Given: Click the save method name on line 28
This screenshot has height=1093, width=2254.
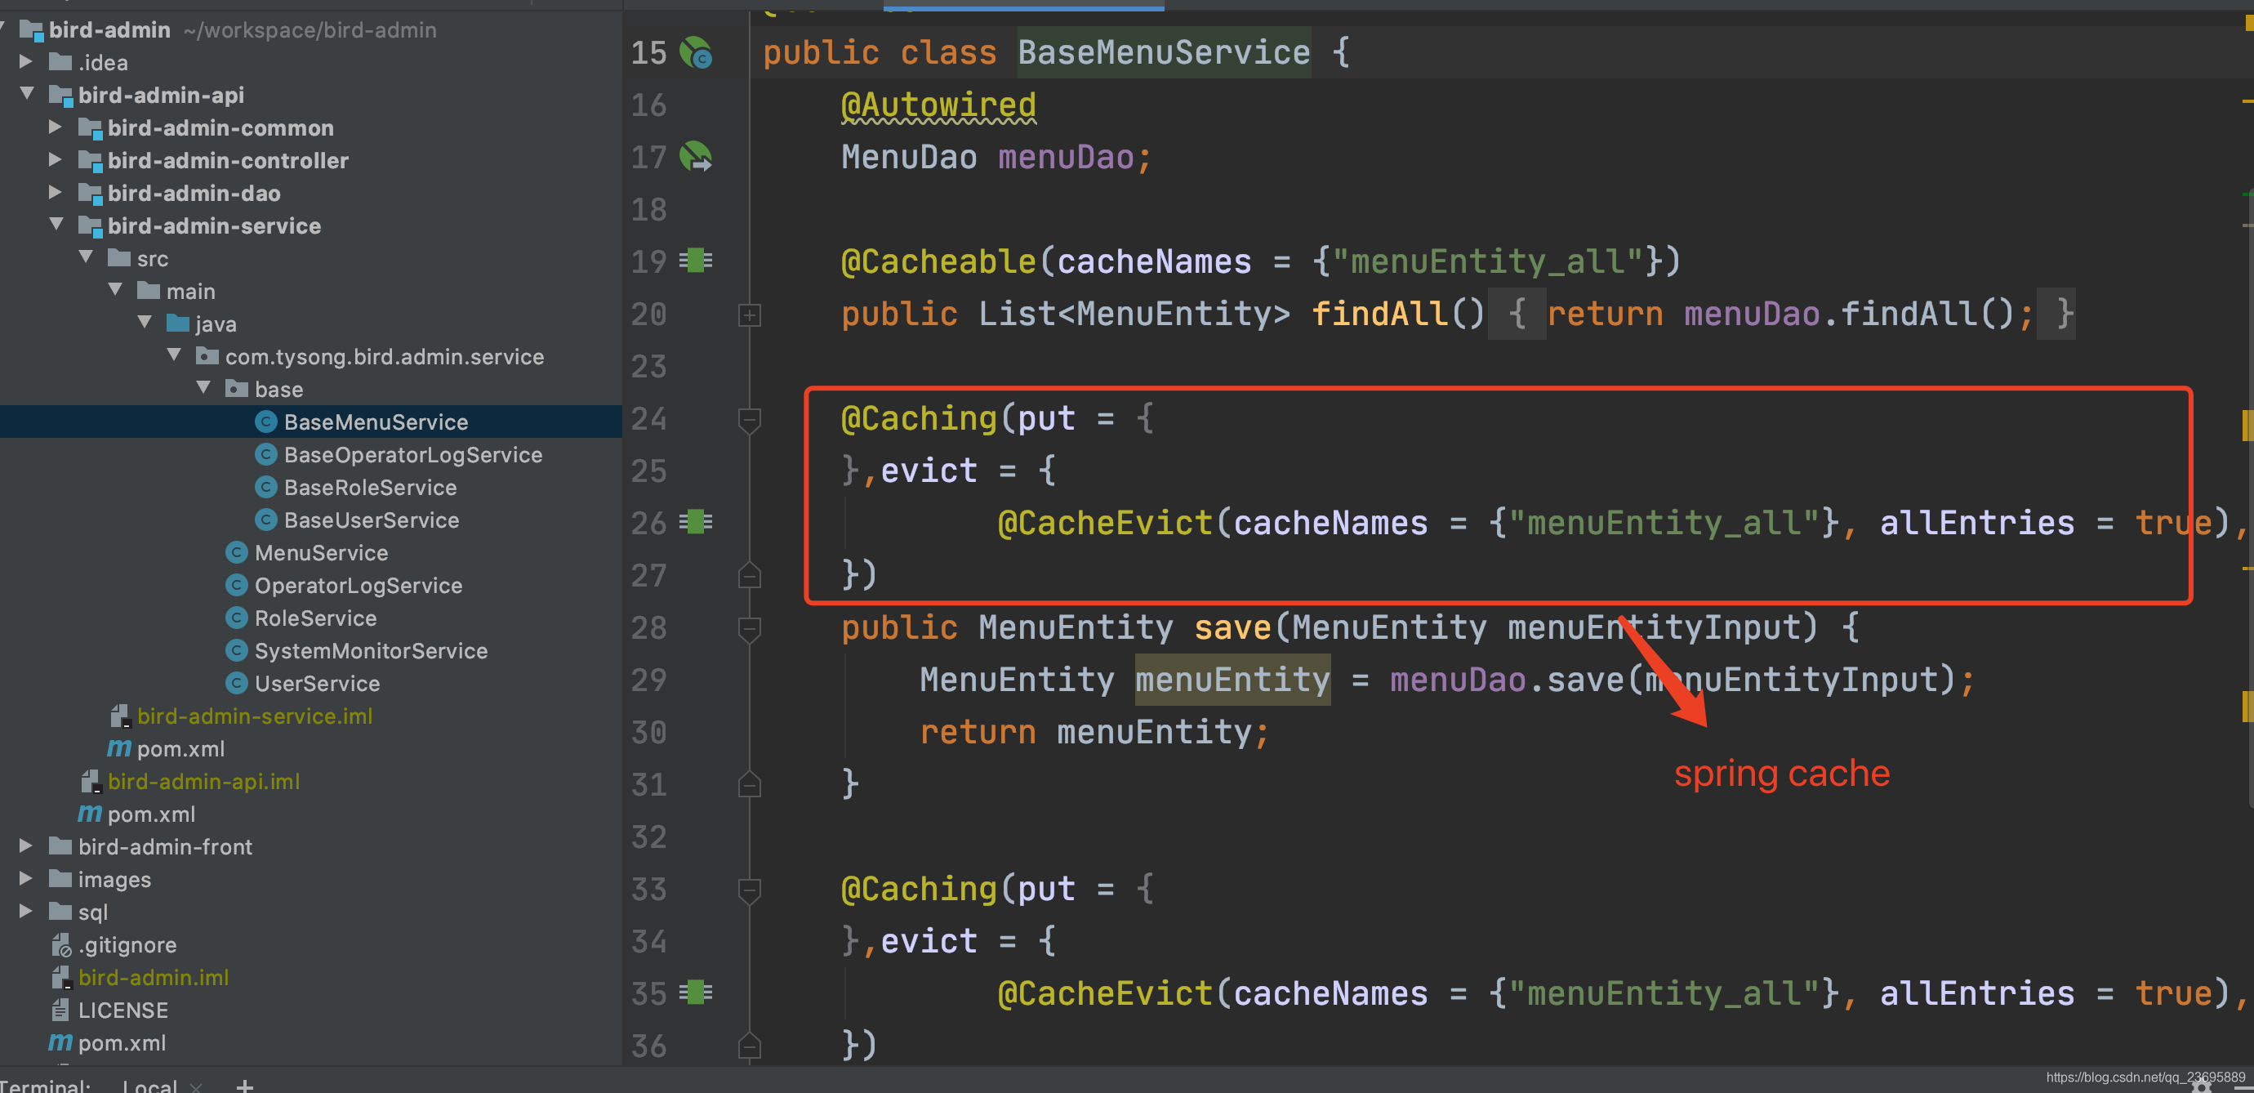Looking at the screenshot, I should point(1232,627).
